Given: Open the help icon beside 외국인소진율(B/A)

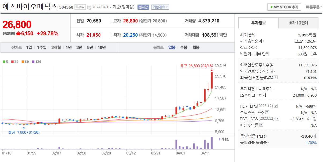Looking at the screenshot, I should (276, 78).
